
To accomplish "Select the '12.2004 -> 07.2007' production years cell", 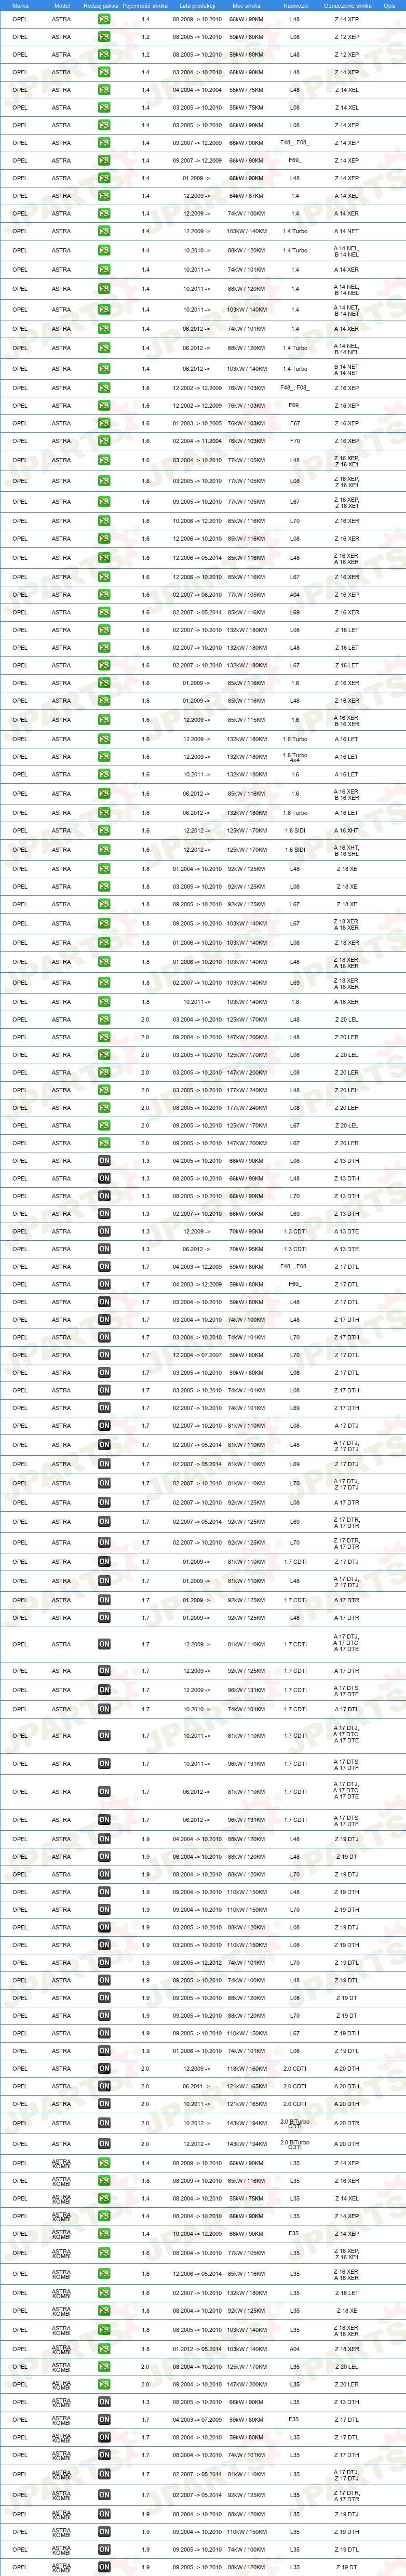I will [x=197, y=1355].
